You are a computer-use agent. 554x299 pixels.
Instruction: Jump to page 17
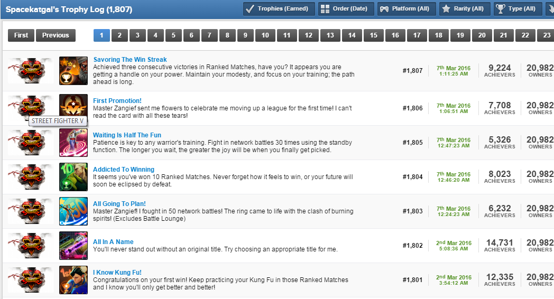coord(417,35)
